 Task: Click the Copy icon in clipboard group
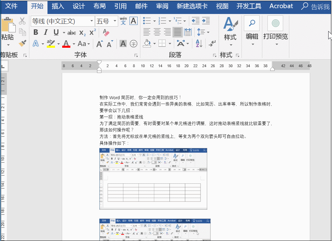pyautogui.click(x=22, y=32)
